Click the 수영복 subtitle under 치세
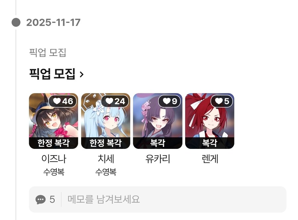 point(106,172)
